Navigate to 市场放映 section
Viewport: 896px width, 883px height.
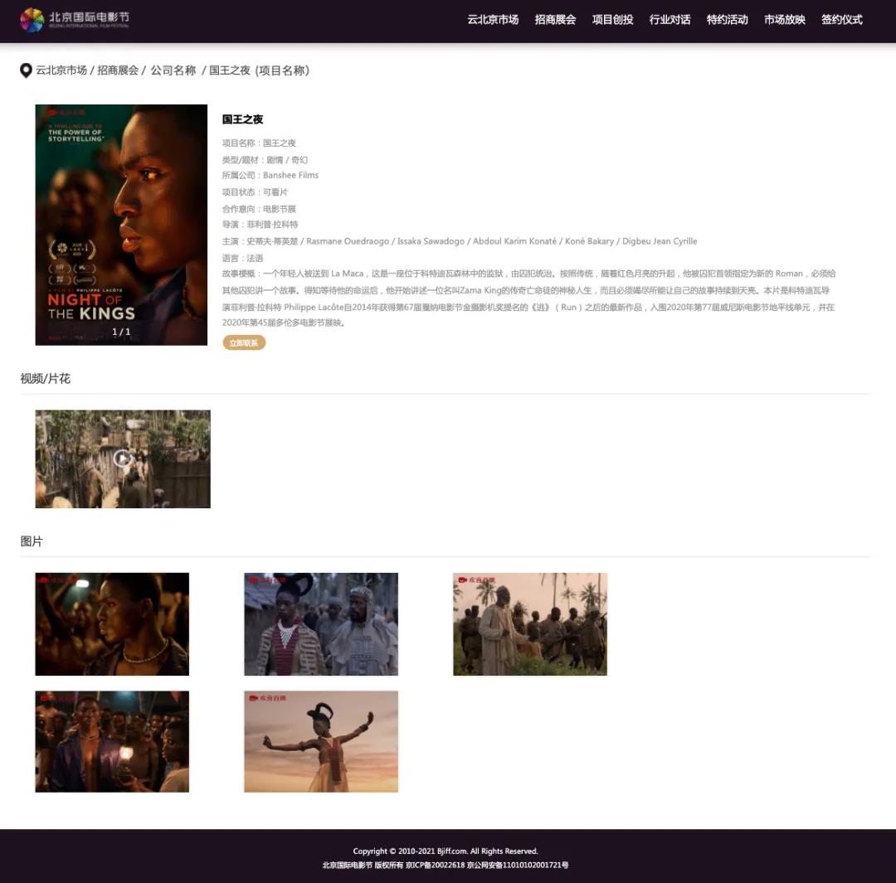(784, 19)
